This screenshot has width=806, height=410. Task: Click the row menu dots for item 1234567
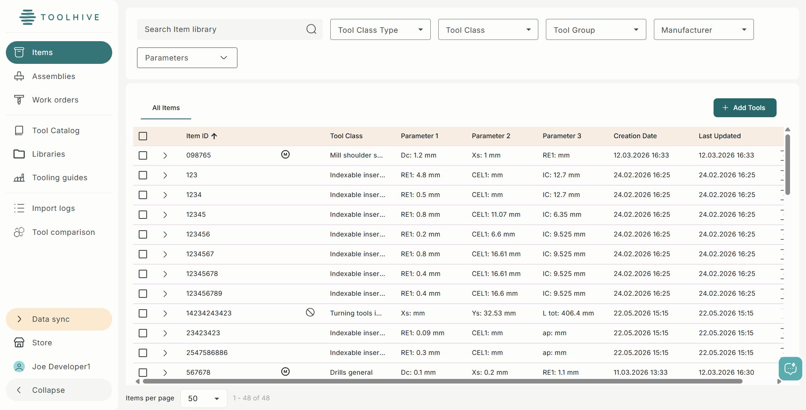782,254
